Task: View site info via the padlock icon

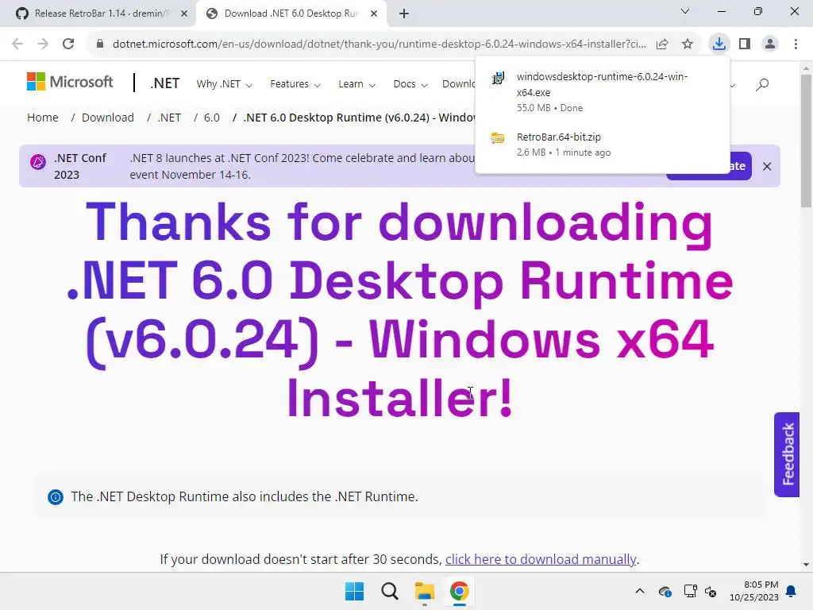Action: 100,44
